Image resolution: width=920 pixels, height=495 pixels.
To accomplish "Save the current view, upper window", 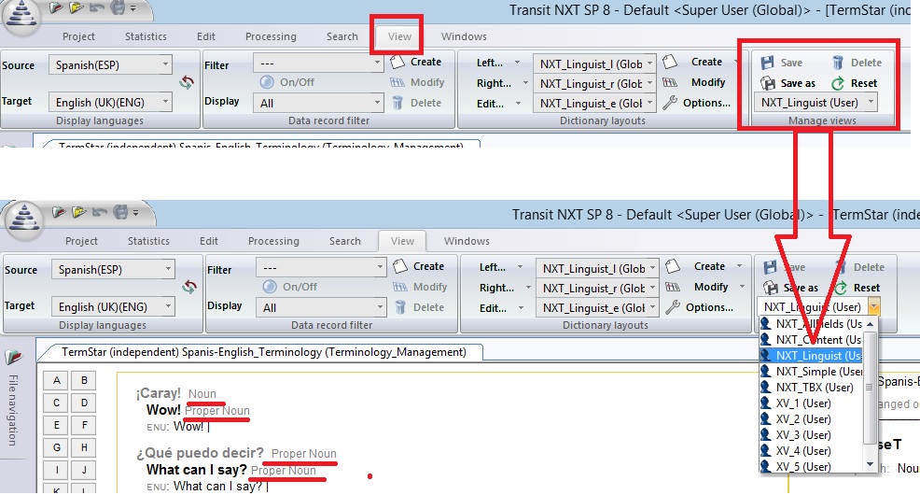I will [781, 63].
